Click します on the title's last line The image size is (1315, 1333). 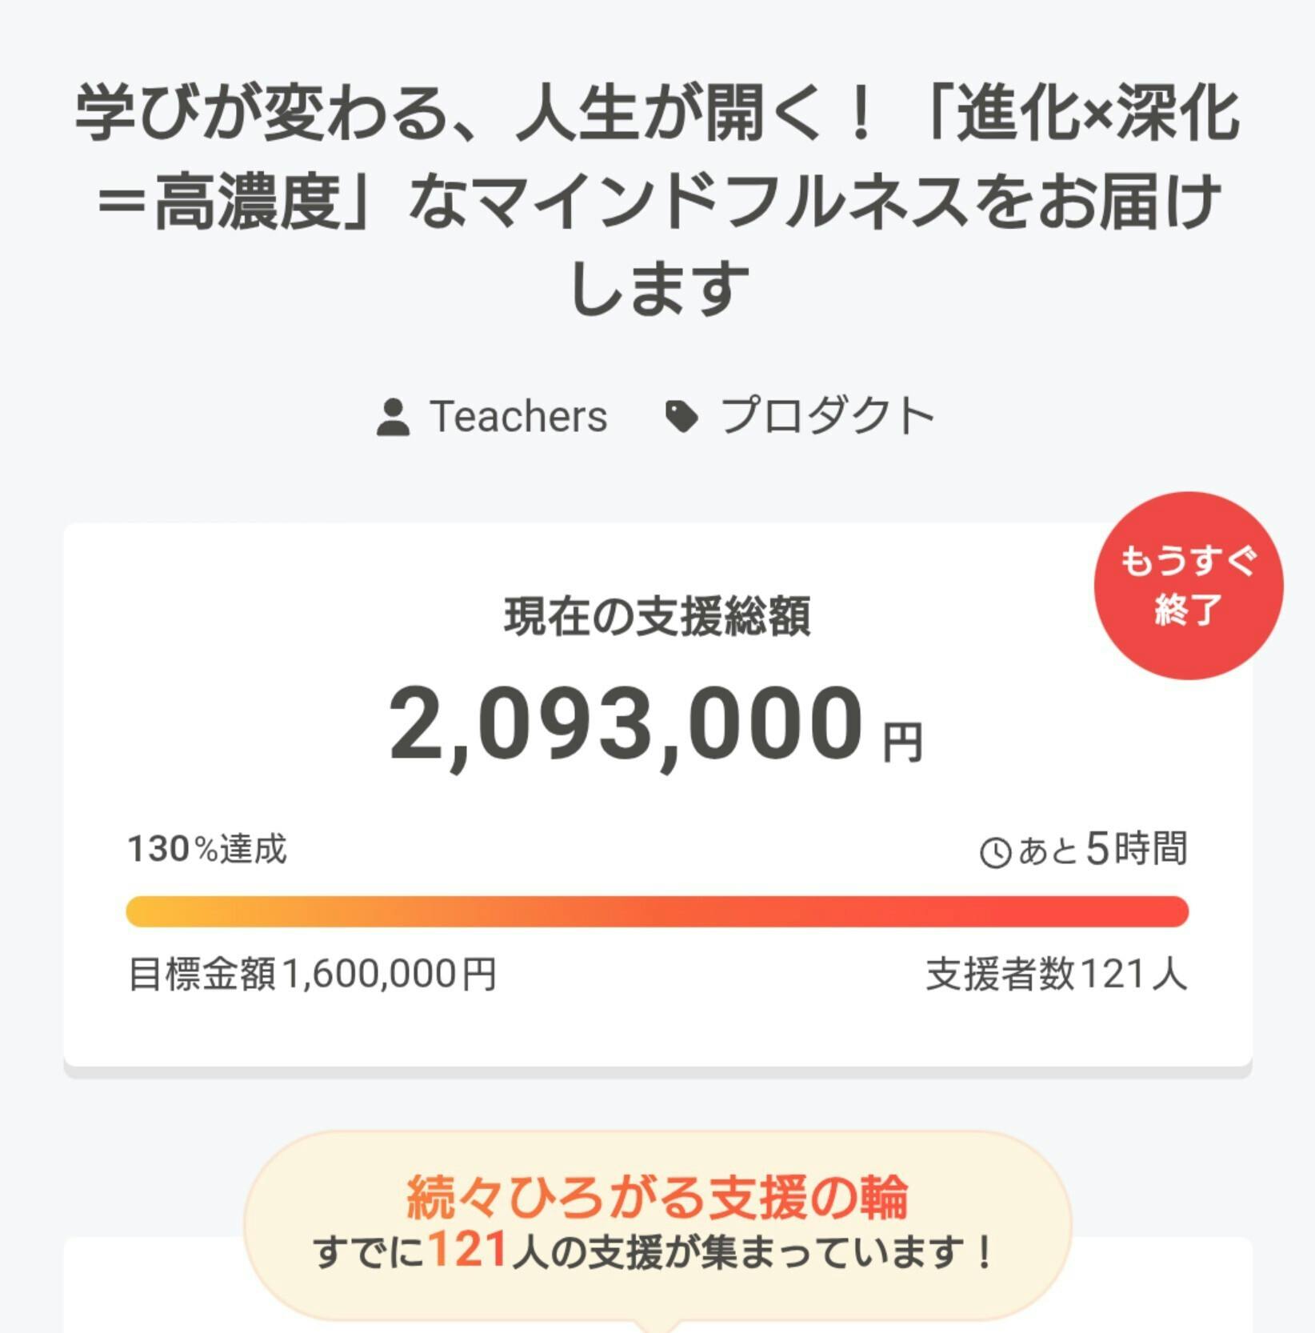[659, 288]
